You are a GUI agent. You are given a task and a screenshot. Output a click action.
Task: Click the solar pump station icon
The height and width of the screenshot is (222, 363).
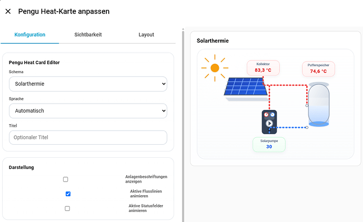269,122
